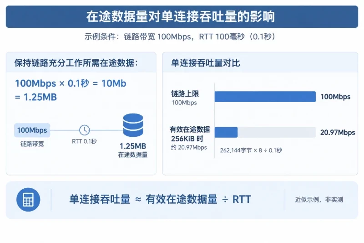Click the 20.97Mbps value right of the bar
The width and height of the screenshot is (364, 243).
tap(338, 132)
